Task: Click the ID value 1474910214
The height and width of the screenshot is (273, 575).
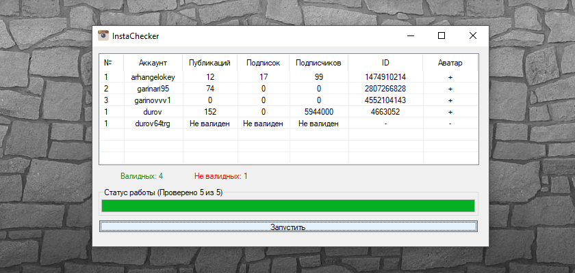Action: 385,77
